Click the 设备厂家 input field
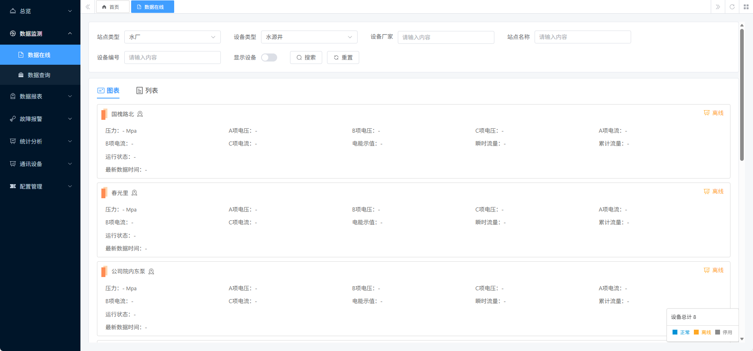 pyautogui.click(x=446, y=37)
